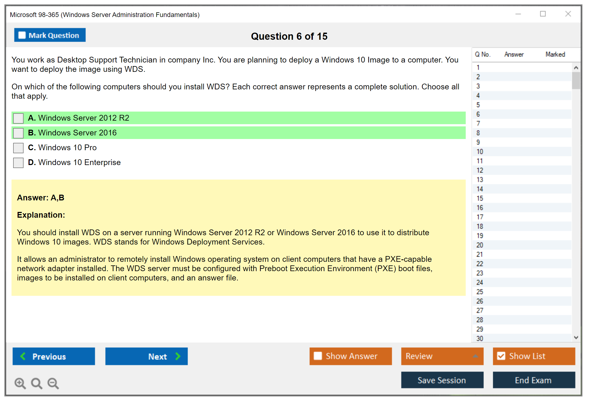Viewport: 589px width, 403px height.
Task: Select option C Windows 10 Pro
Action: point(18,148)
